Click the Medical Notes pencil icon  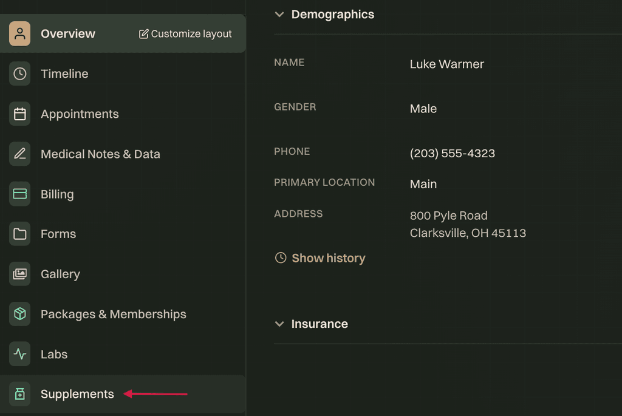click(x=20, y=154)
